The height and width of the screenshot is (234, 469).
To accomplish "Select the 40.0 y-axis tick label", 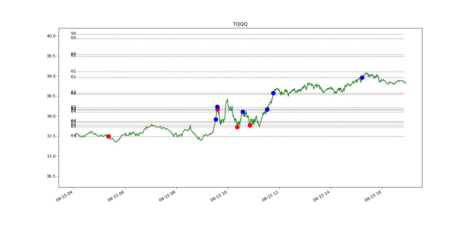I will [51, 36].
